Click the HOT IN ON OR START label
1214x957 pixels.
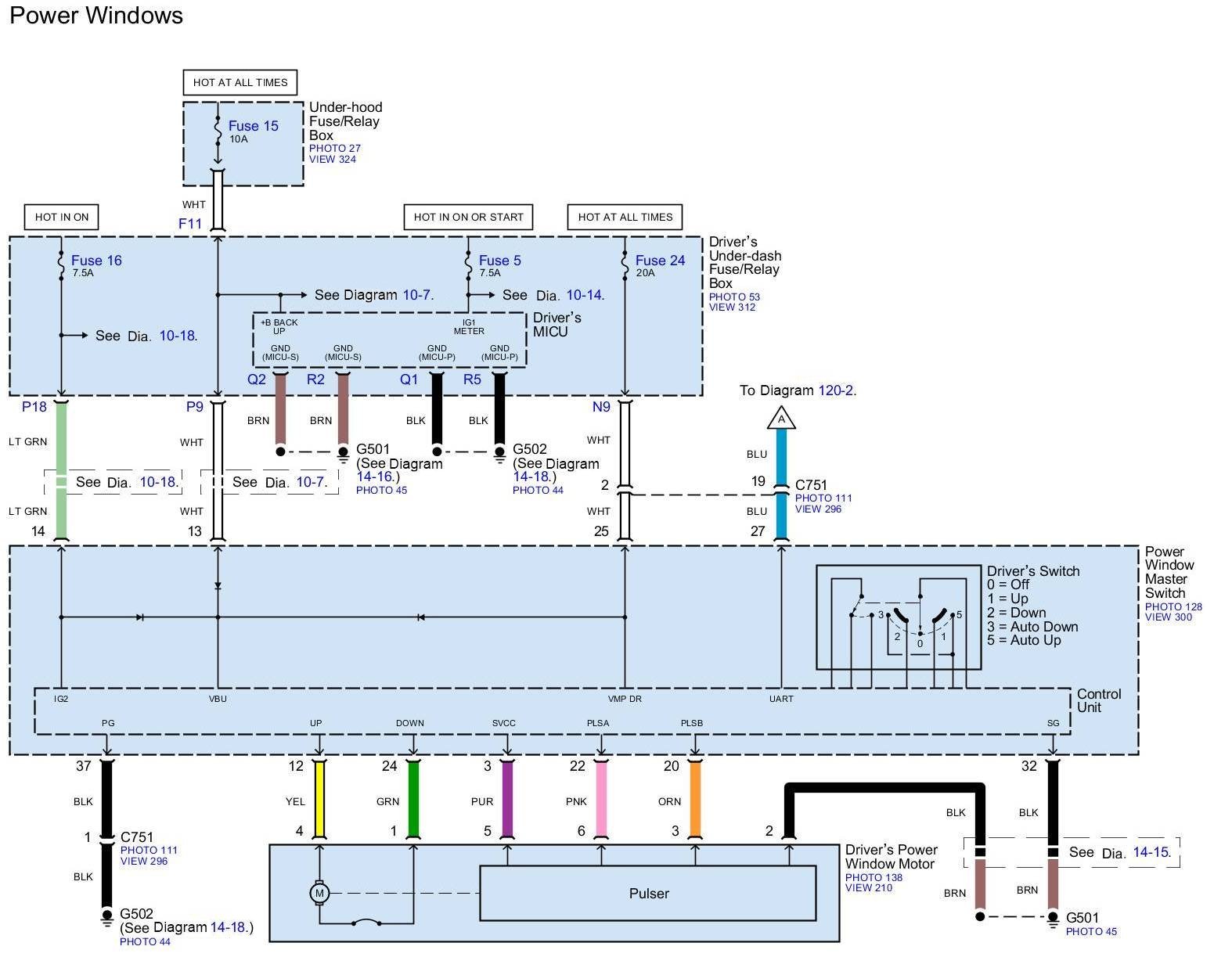pyautogui.click(x=468, y=217)
